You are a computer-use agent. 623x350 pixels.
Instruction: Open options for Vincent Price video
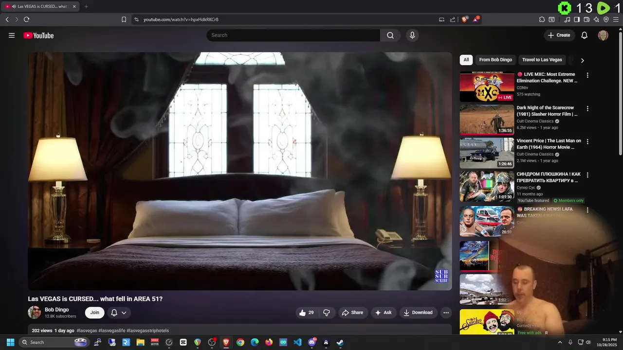(587, 142)
